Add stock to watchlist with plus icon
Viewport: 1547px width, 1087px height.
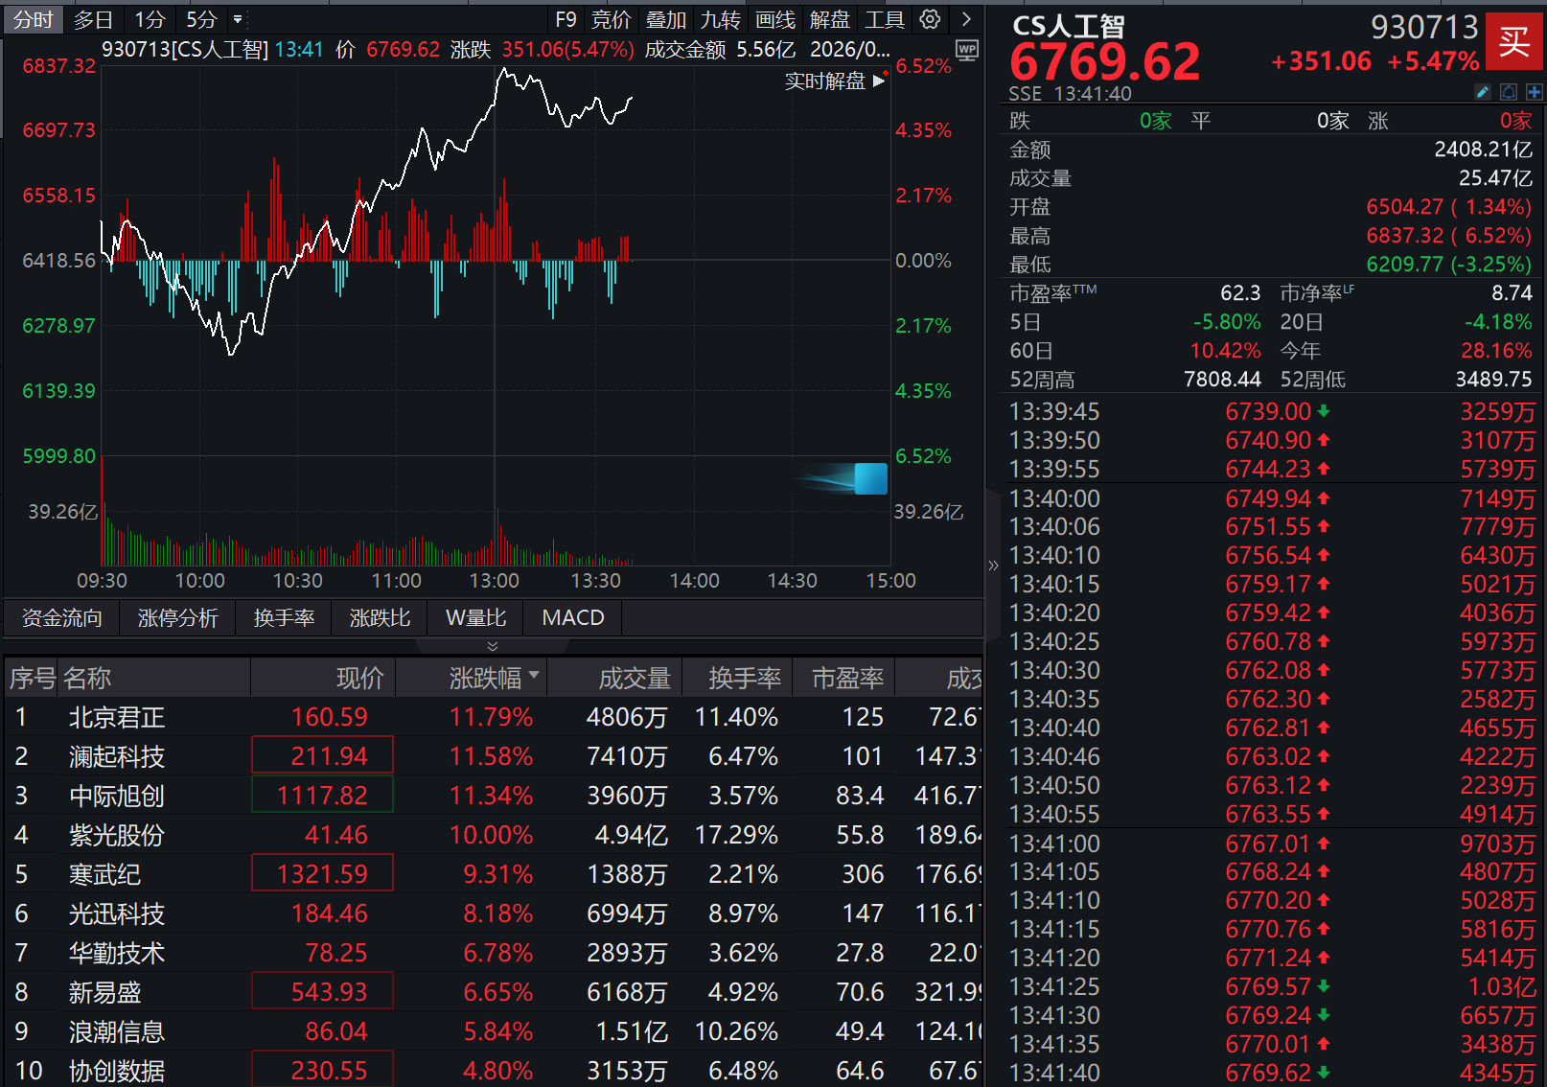1534,92
